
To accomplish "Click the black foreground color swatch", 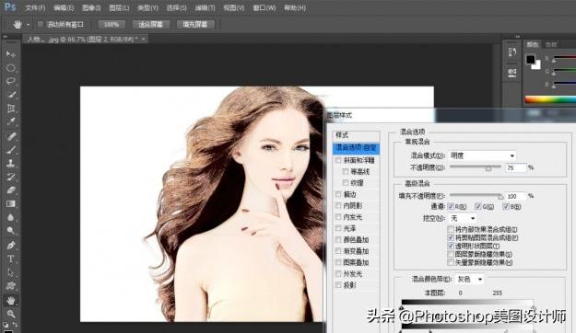I will coord(530,60).
